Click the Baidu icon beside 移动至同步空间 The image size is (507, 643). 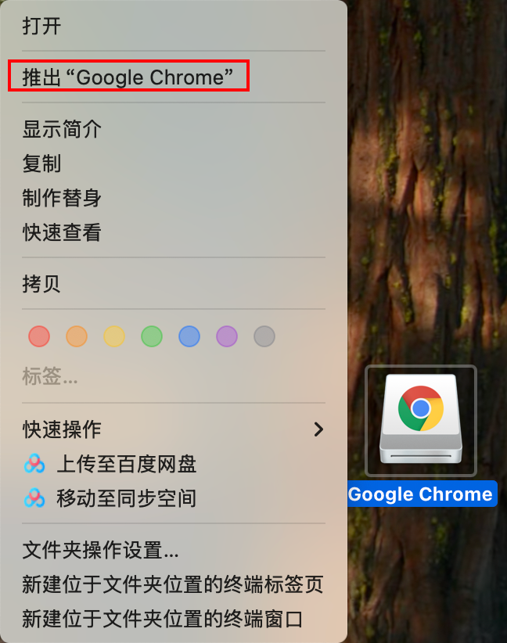click(34, 498)
